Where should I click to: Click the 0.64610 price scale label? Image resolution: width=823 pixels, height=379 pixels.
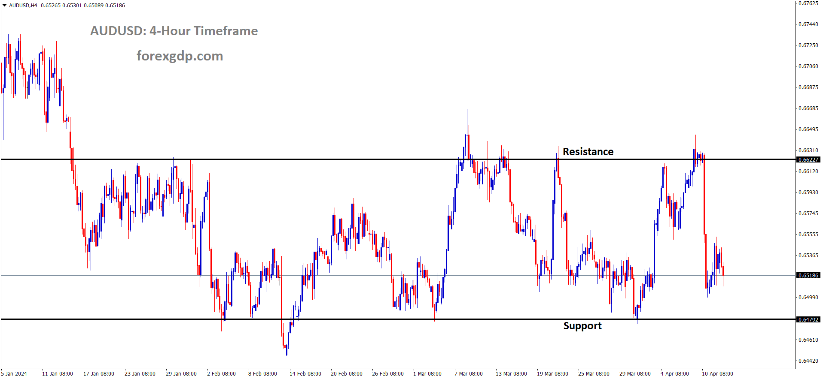pos(808,340)
